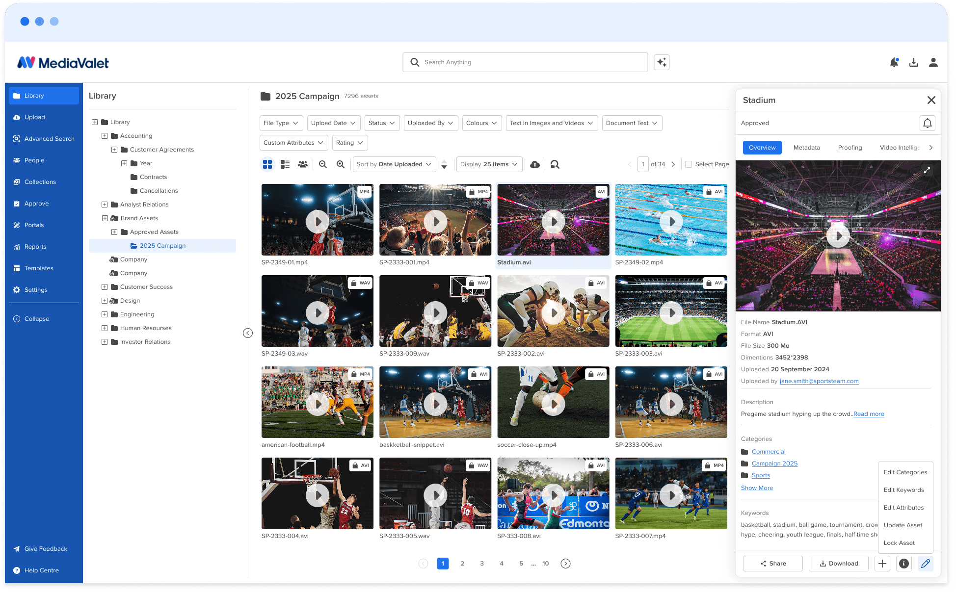Screen dimensions: 956x592
Task: Click the Search Anything field
Action: 525,62
